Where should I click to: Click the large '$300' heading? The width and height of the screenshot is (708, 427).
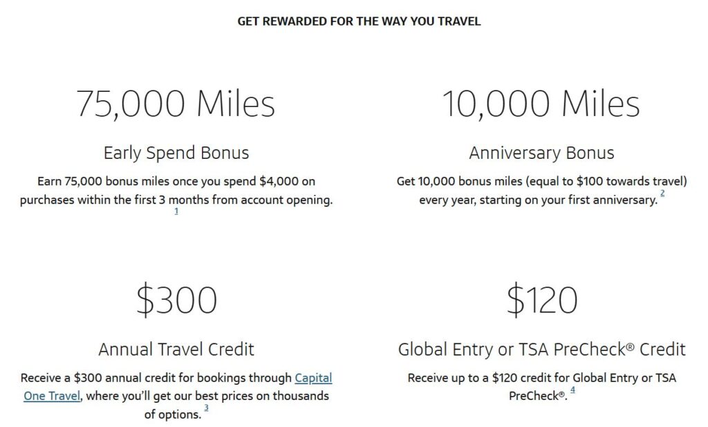pyautogui.click(x=176, y=301)
